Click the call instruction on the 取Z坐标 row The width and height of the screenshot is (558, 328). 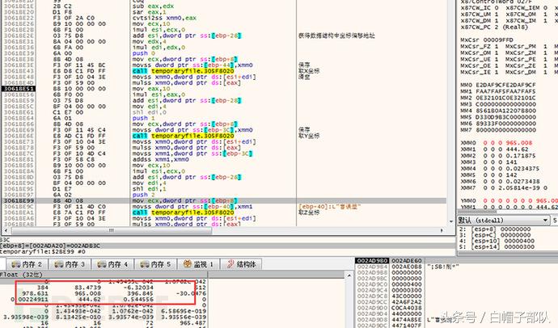point(183,212)
